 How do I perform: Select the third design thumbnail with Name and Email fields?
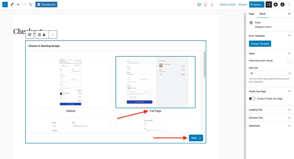tap(71, 125)
